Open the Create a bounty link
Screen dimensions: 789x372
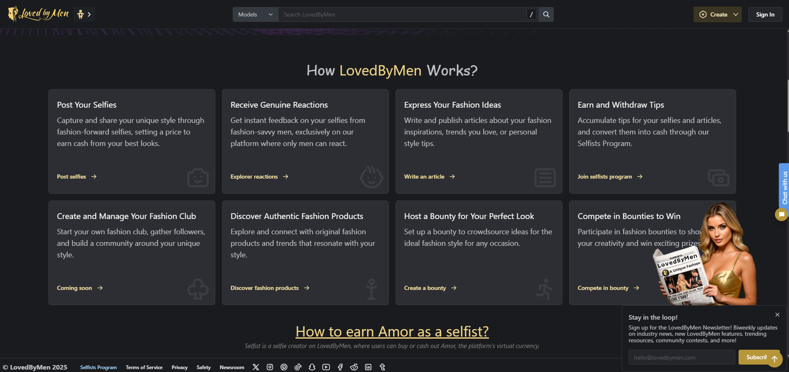430,288
